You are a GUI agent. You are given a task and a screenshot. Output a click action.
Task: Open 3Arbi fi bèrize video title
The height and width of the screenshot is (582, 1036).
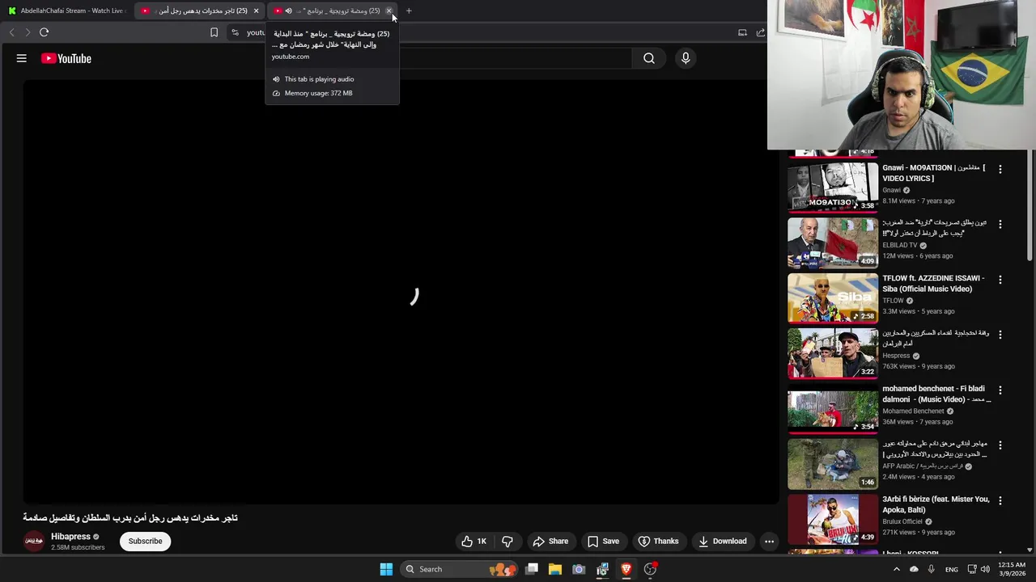(x=936, y=505)
